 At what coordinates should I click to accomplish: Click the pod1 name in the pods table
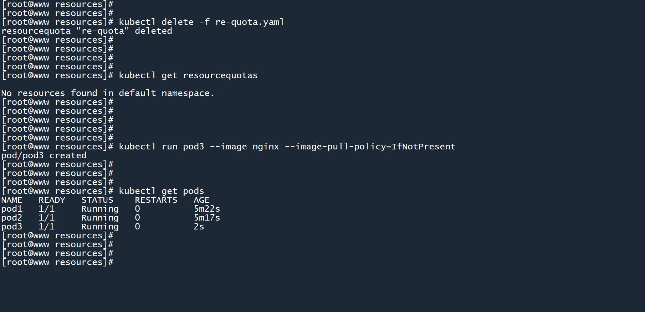click(12, 209)
